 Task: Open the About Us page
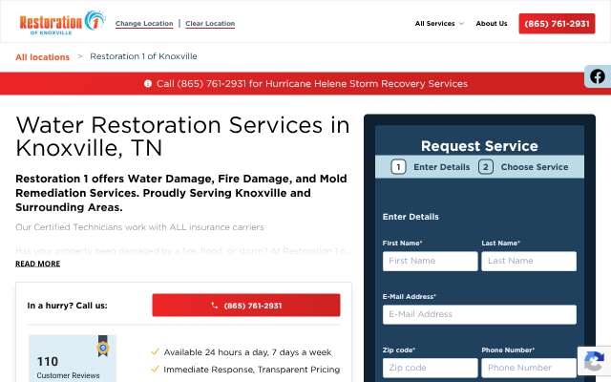492,23
